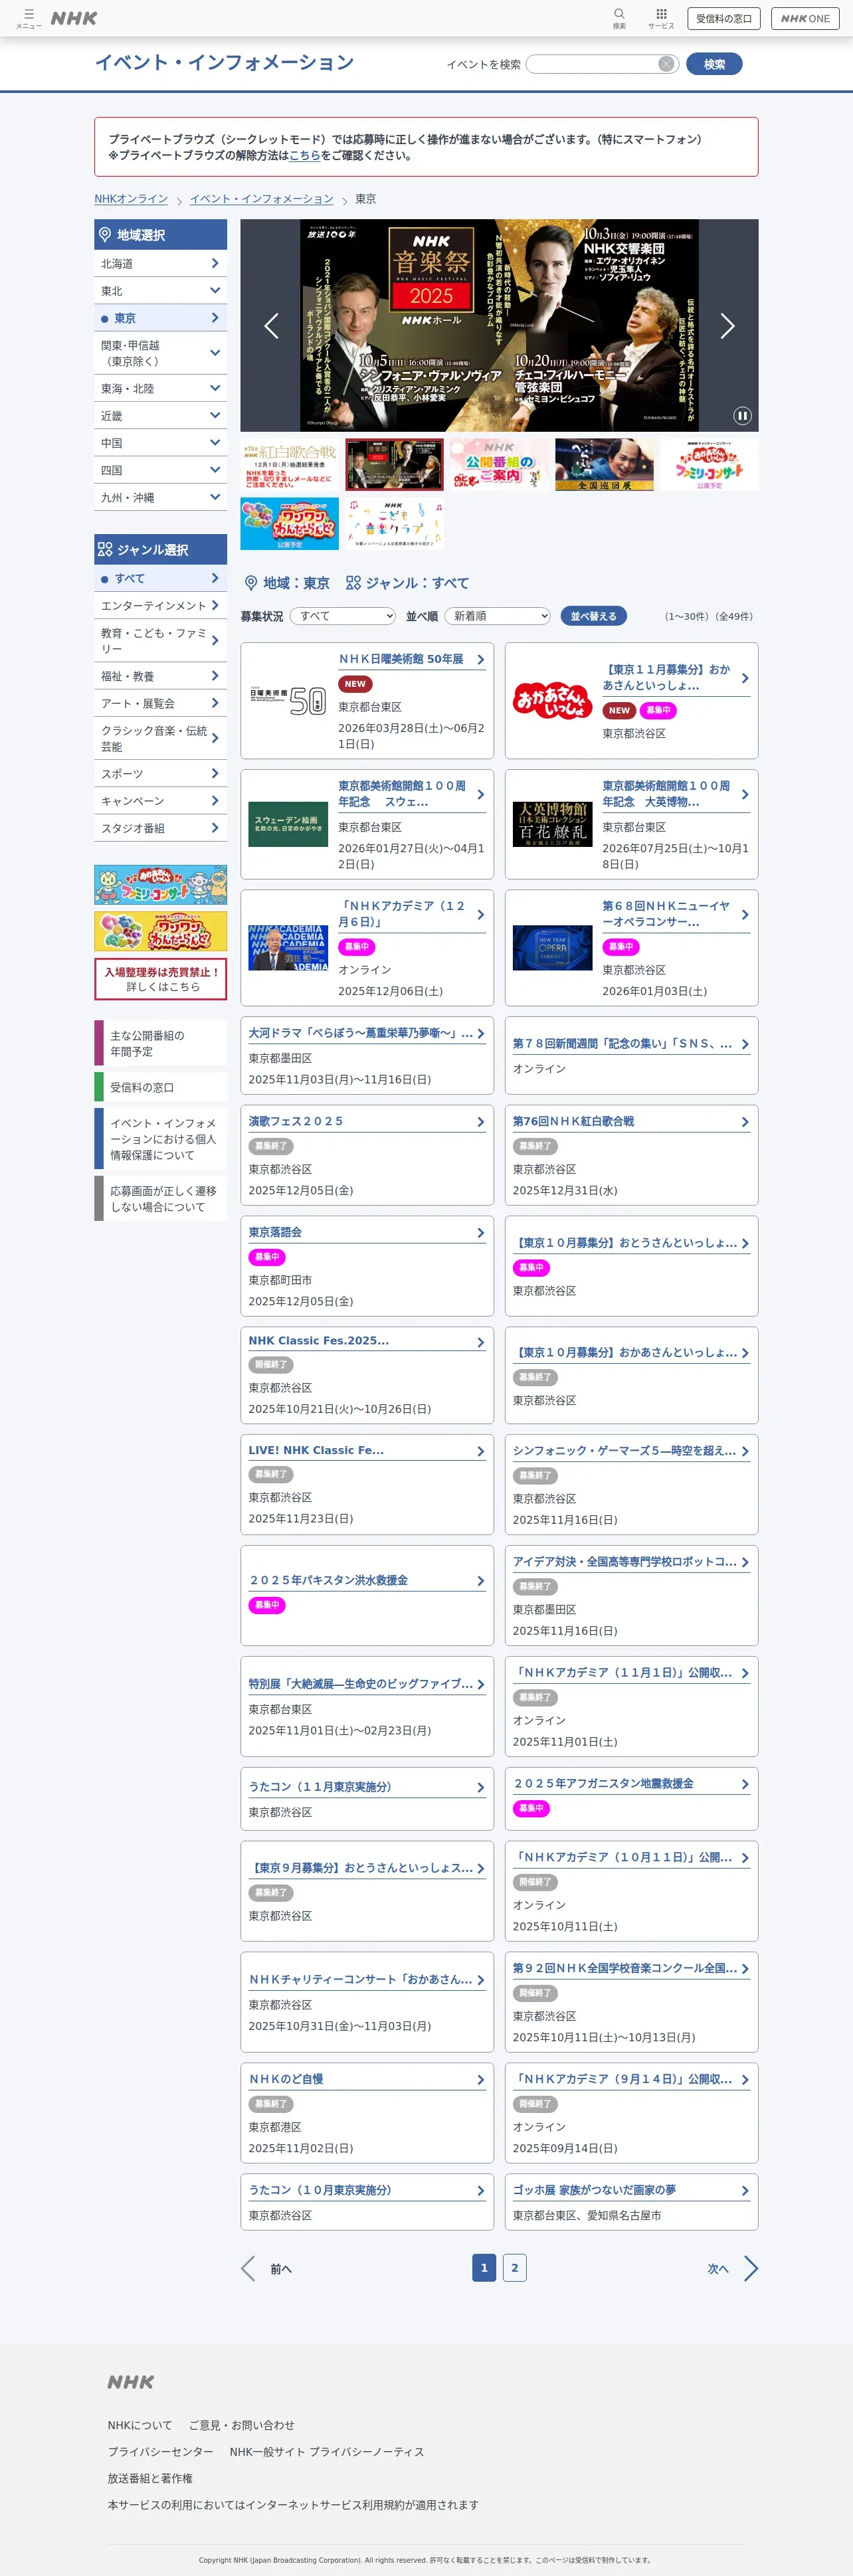Choose スタジオ番組 genre
Screen dimensions: 853x2576
[x=161, y=828]
